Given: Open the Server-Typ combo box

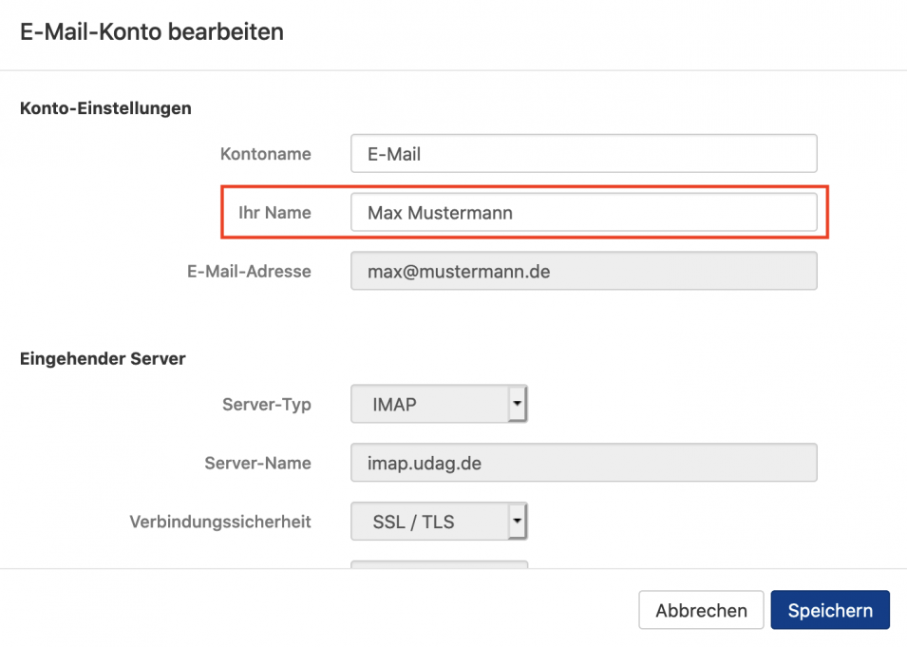Looking at the screenshot, I should coord(439,403).
